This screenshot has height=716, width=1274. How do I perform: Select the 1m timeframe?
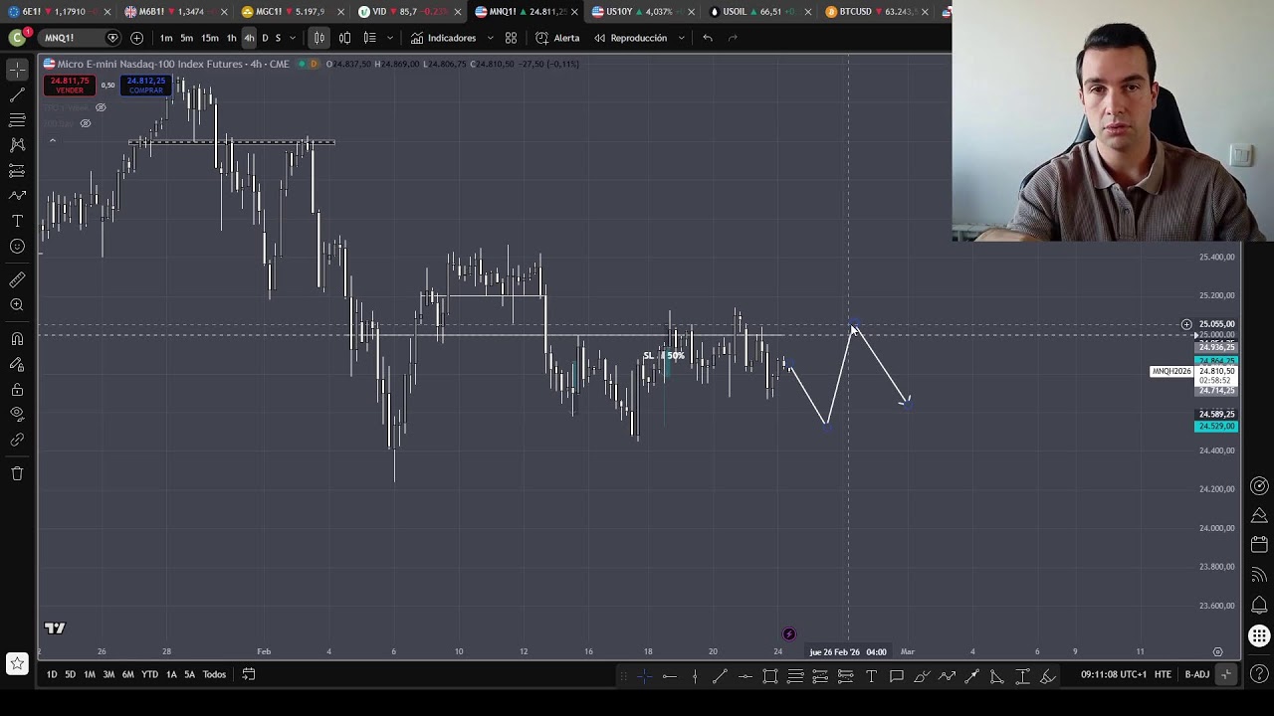pyautogui.click(x=166, y=38)
